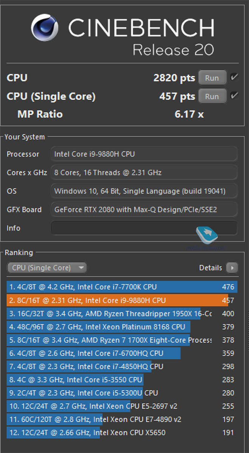Run the CPU multi-core benchmark

click(x=212, y=78)
